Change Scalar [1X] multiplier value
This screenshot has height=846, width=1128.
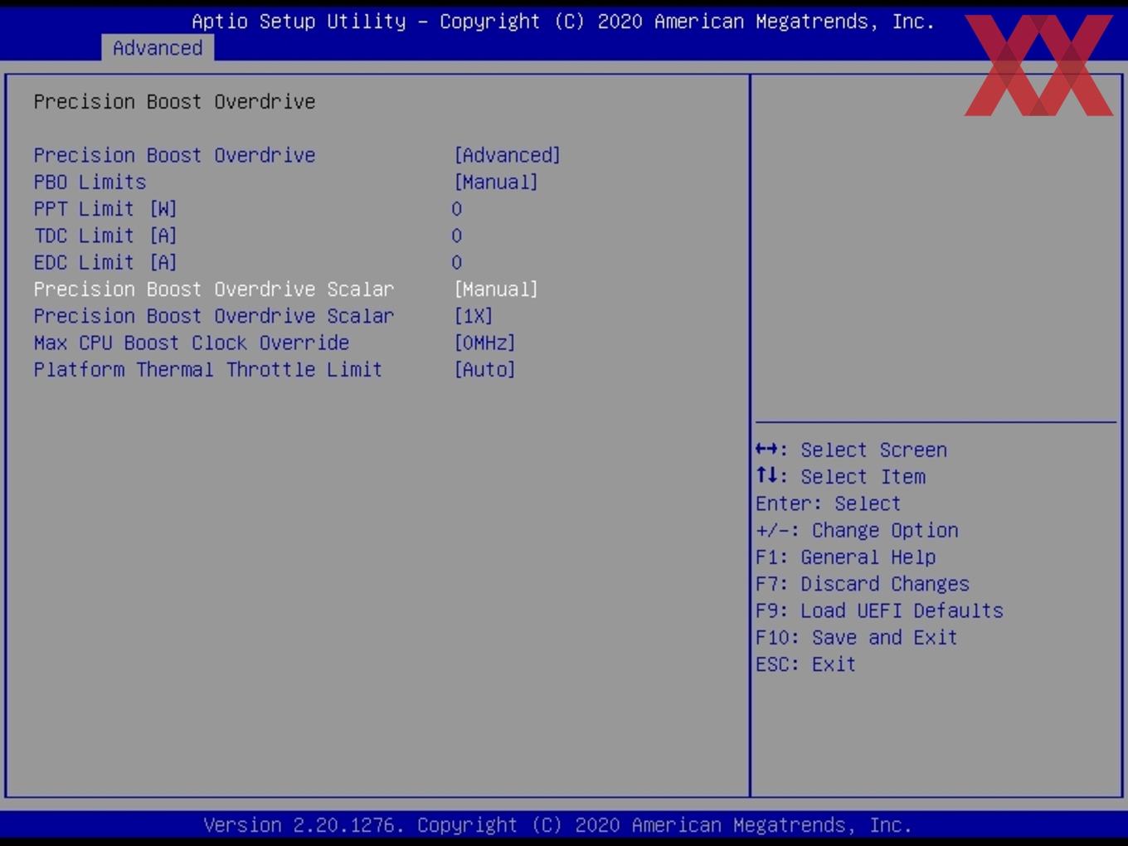click(473, 316)
